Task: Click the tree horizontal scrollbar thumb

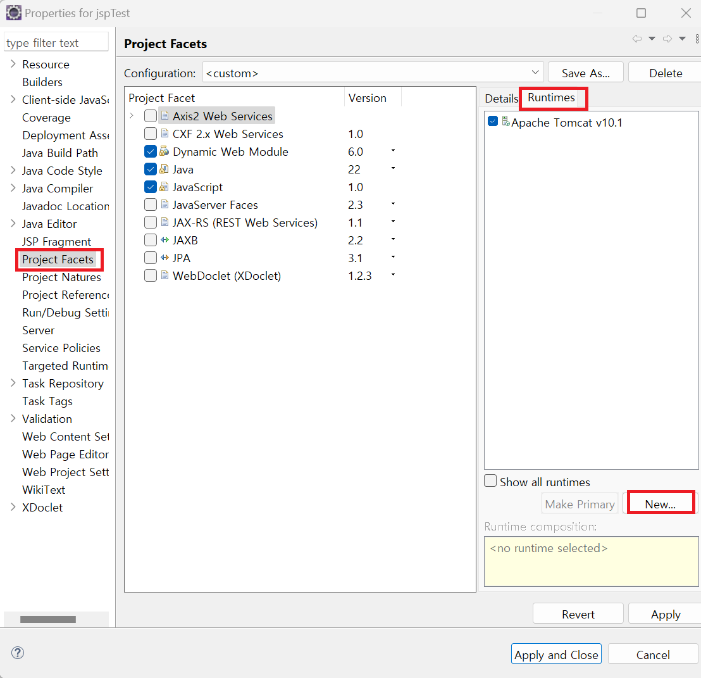Action: tap(48, 619)
